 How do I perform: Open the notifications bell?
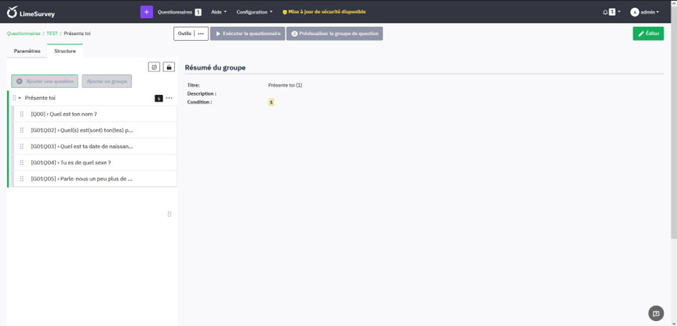point(605,12)
